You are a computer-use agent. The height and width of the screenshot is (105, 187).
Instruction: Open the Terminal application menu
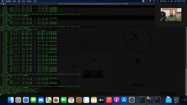[8, 1]
